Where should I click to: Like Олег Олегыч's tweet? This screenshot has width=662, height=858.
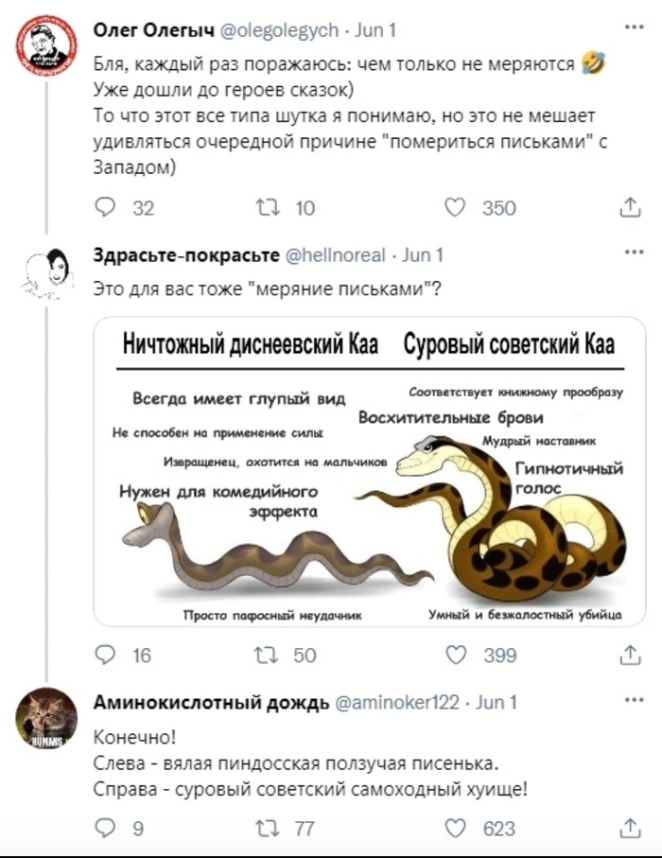(458, 209)
